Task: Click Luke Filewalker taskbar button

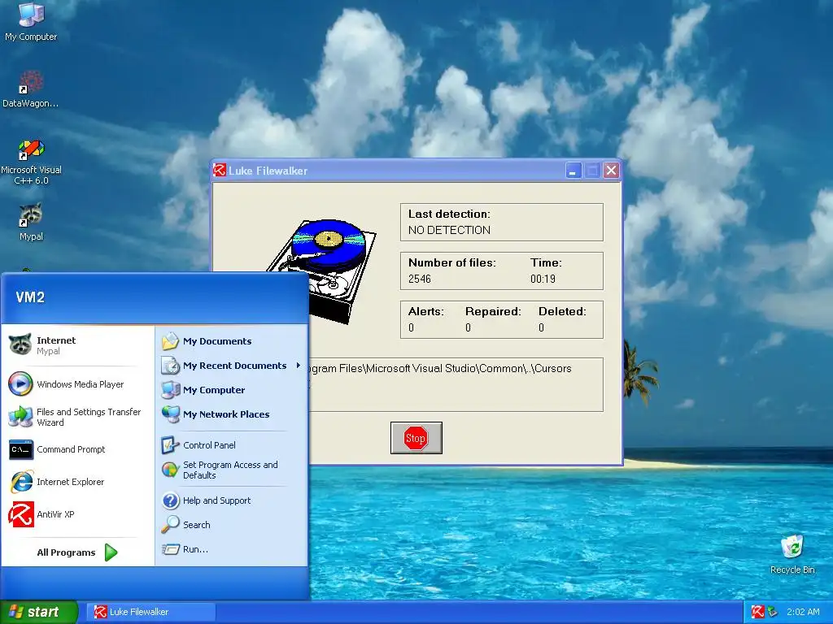Action: coord(151,612)
